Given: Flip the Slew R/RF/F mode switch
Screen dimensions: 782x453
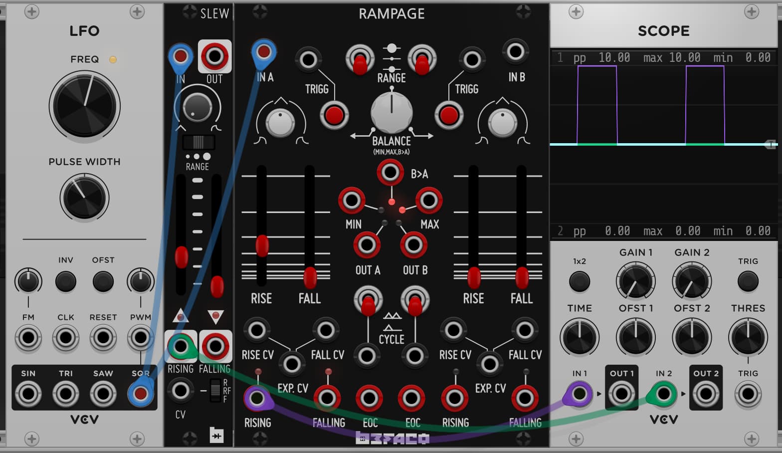Looking at the screenshot, I should [x=215, y=391].
